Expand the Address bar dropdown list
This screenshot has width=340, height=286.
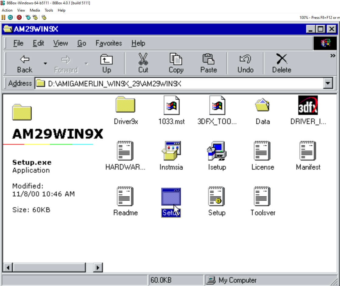tap(328, 83)
